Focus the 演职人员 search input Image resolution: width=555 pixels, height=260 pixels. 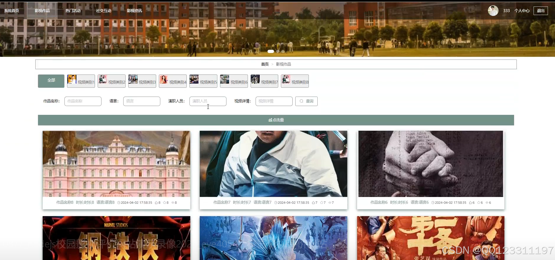tap(208, 101)
